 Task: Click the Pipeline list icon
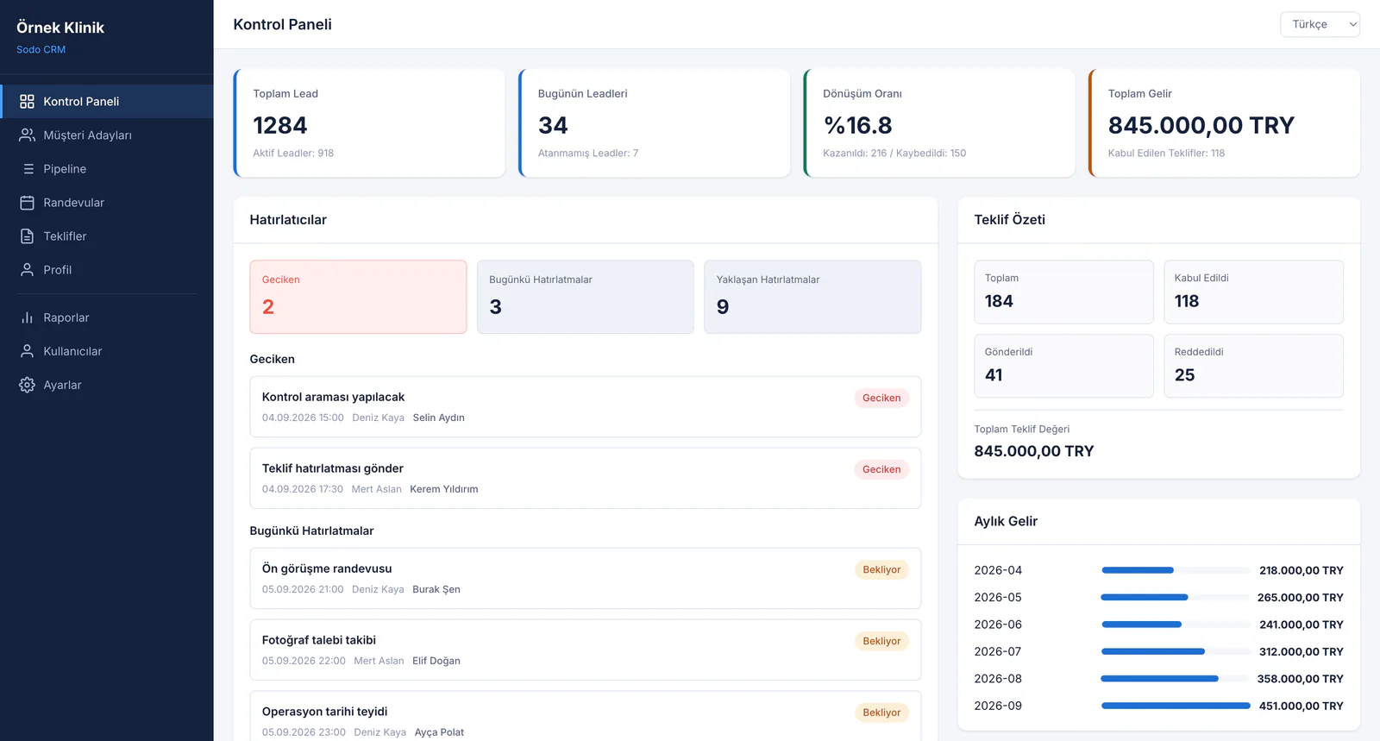28,169
